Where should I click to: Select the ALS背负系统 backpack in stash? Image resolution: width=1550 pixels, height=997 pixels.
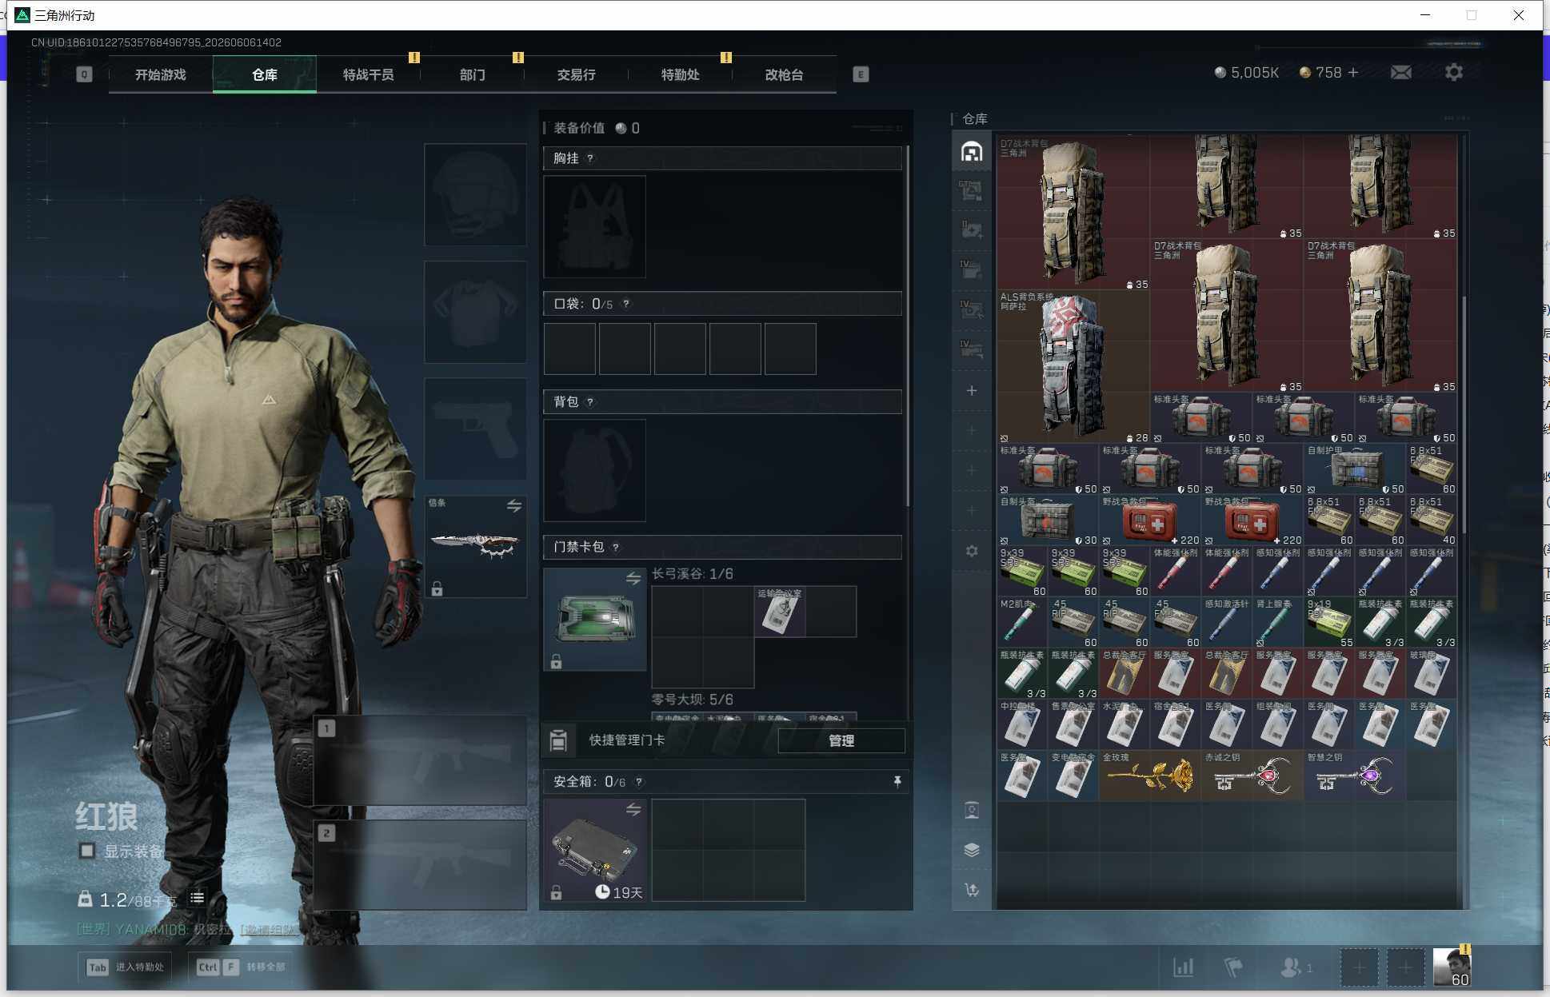click(x=1073, y=366)
